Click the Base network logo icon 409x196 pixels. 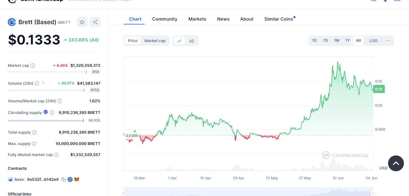pyautogui.click(x=10, y=180)
